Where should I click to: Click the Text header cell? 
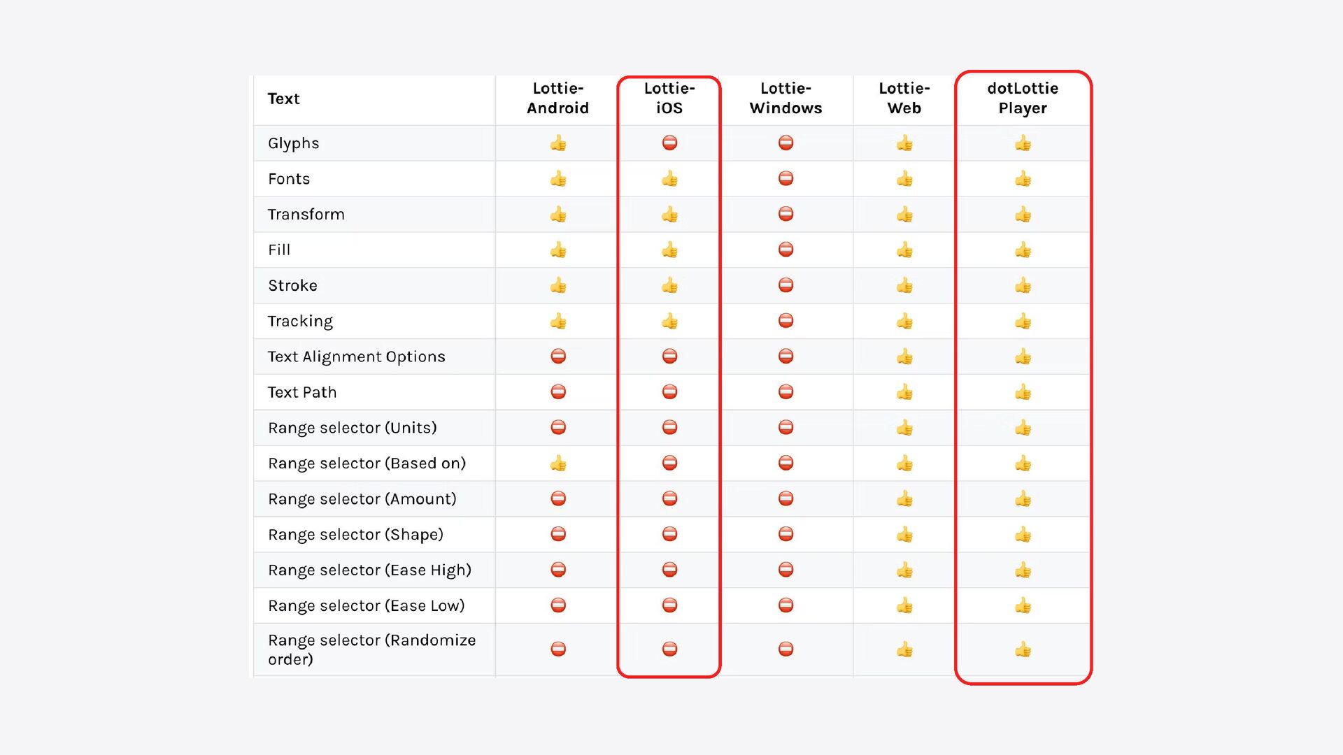point(283,99)
